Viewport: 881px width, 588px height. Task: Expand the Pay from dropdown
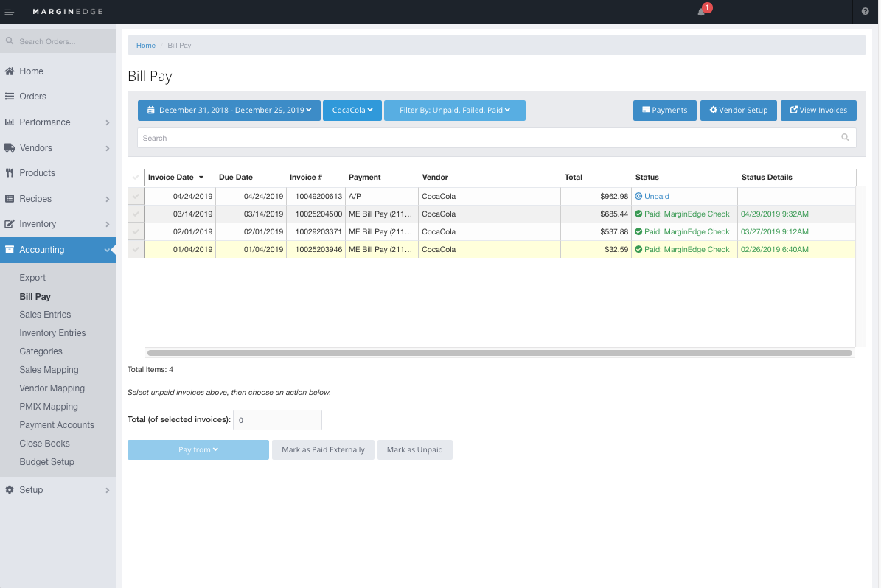click(x=198, y=449)
